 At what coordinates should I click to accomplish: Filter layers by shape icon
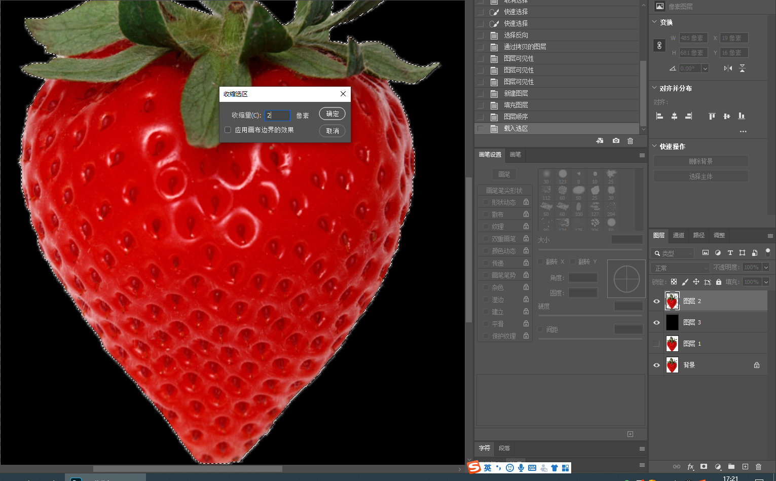[742, 252]
